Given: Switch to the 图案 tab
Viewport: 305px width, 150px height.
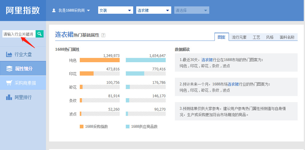Looking at the screenshot, I should pyautogui.click(x=222, y=37).
